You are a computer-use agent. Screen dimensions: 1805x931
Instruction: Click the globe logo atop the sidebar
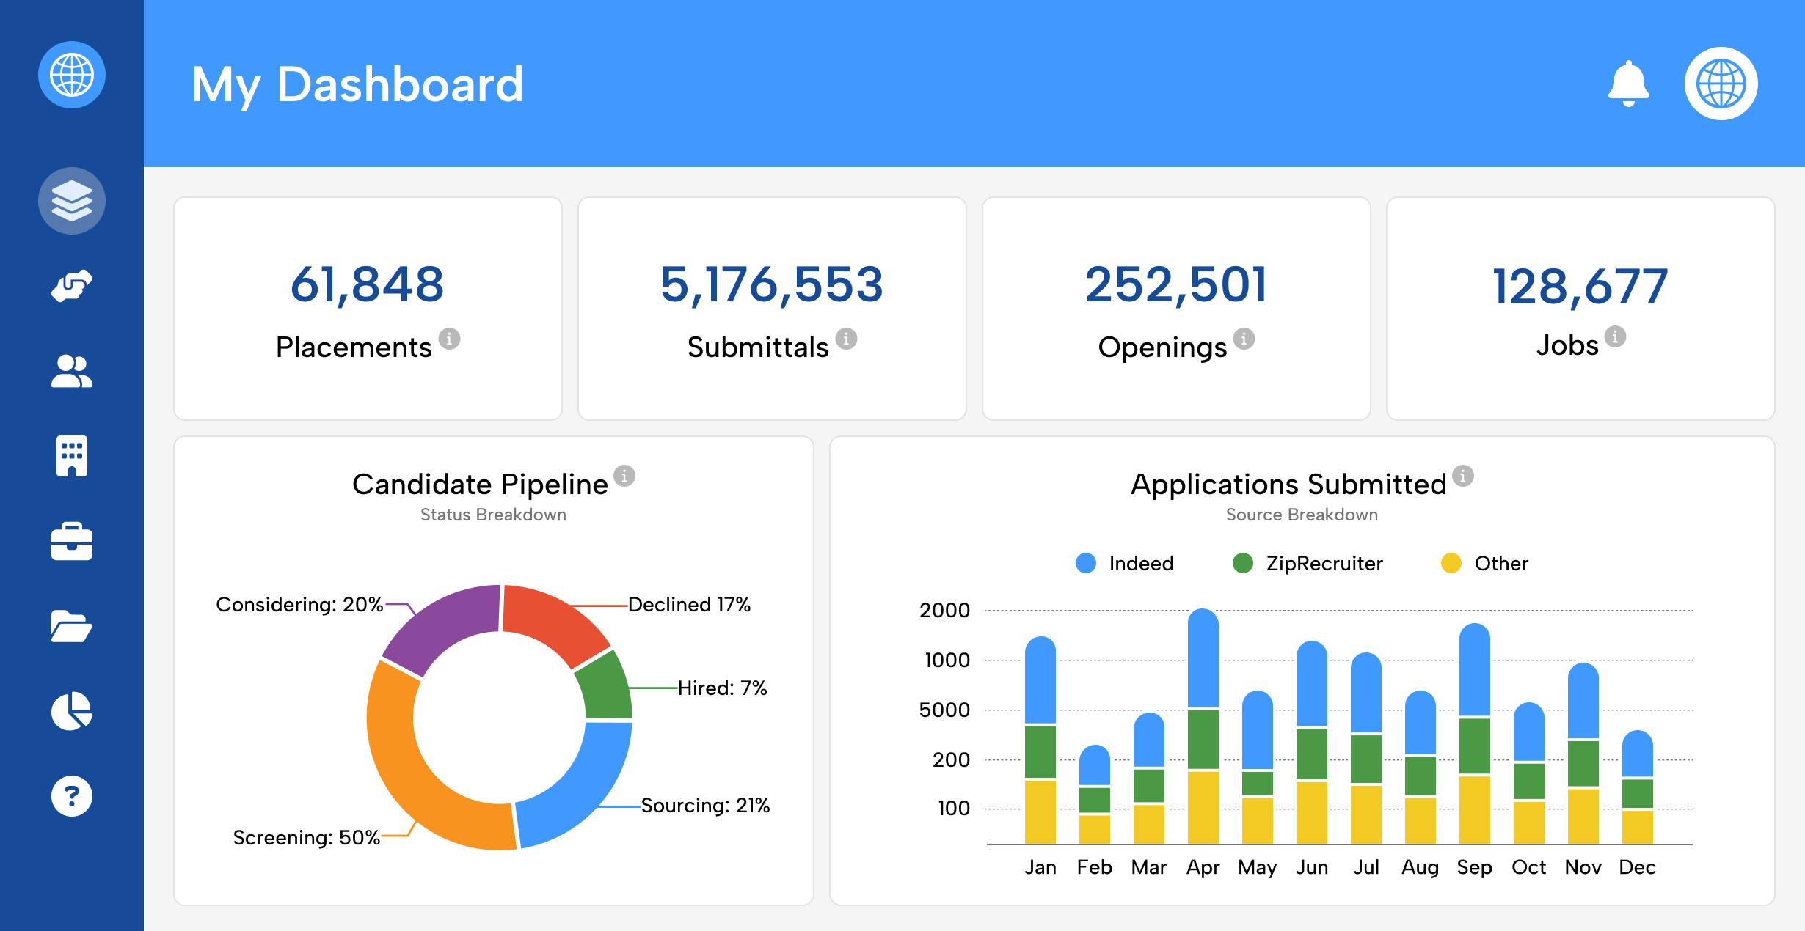[x=72, y=75]
